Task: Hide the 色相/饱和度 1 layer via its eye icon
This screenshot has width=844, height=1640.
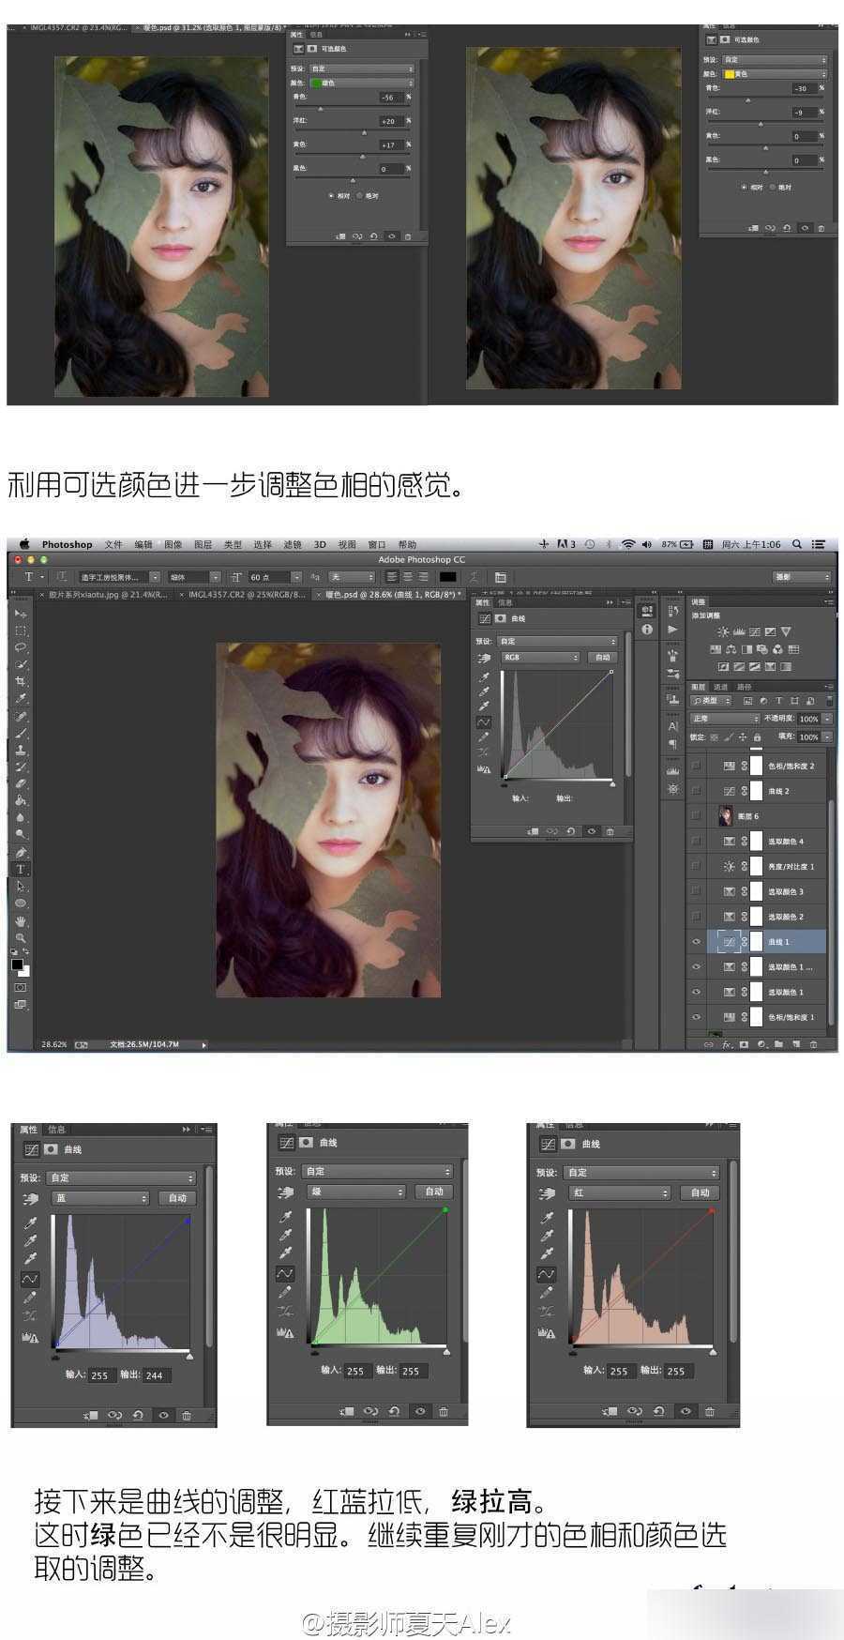Action: pos(696,1017)
